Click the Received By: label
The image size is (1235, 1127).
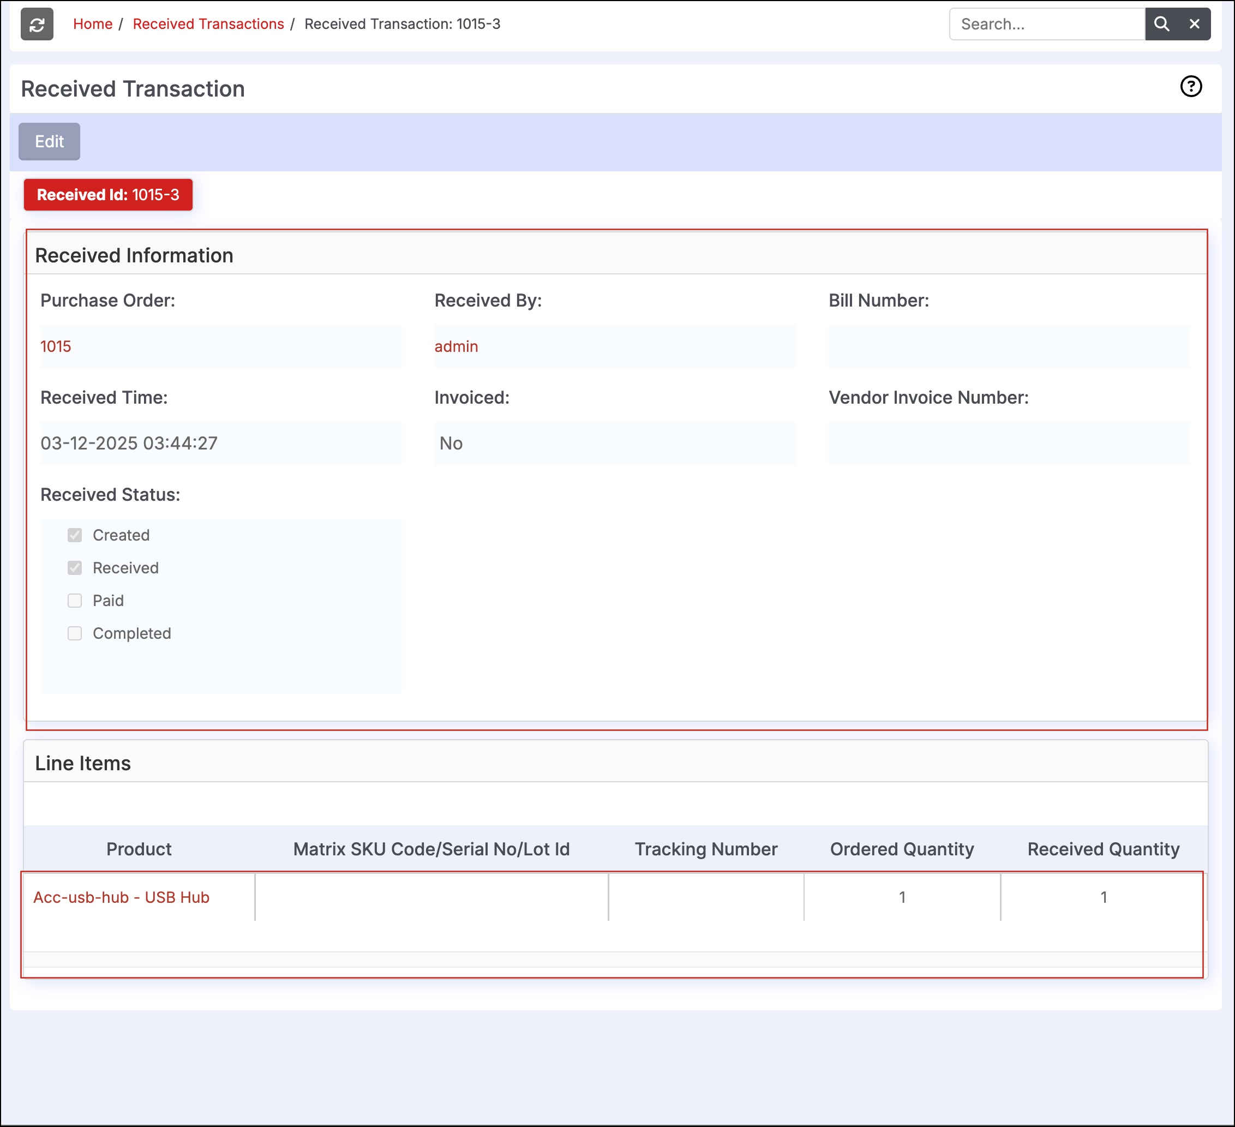pyautogui.click(x=488, y=301)
